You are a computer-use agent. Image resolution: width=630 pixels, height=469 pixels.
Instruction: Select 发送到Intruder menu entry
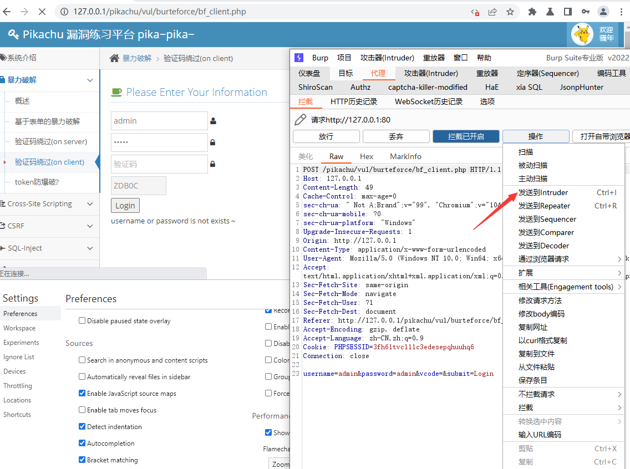tap(563, 193)
